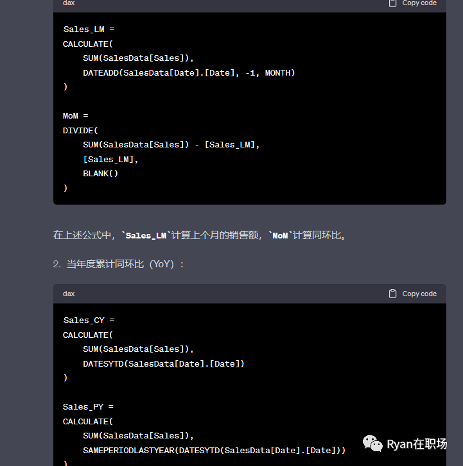Place cursor on the DATEADD code line

click(x=189, y=73)
